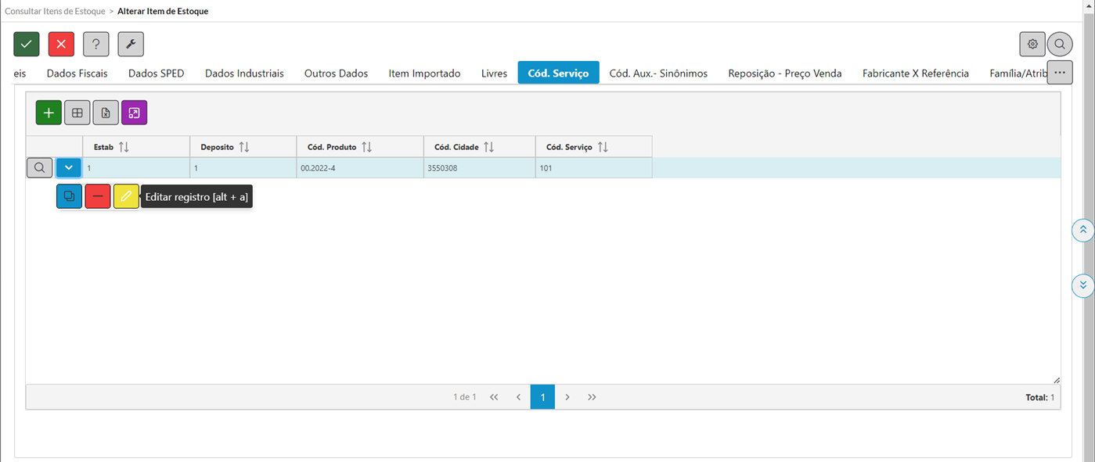Go to first page with double left arrows
The height and width of the screenshot is (462, 1095).
click(x=494, y=397)
